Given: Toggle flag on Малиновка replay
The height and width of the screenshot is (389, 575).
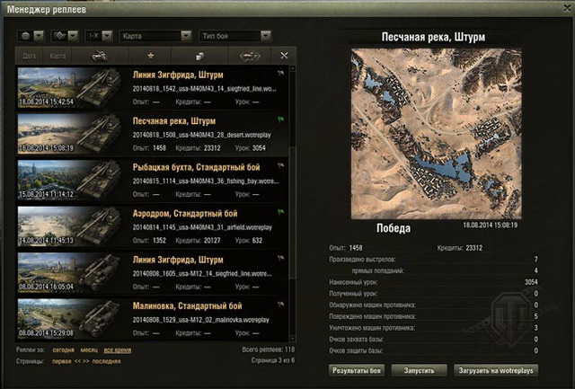Looking at the screenshot, I should click(x=281, y=305).
